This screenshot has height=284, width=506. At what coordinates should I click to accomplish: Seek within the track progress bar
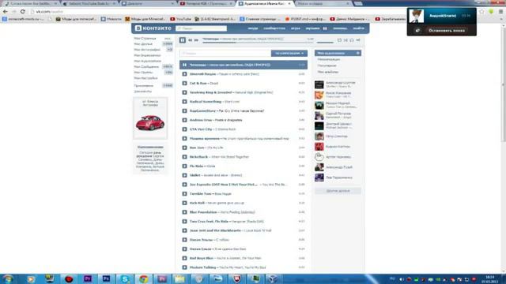pos(258,43)
